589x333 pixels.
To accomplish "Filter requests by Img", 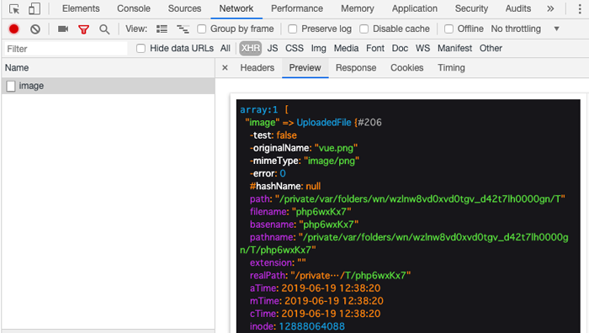I will 319,49.
